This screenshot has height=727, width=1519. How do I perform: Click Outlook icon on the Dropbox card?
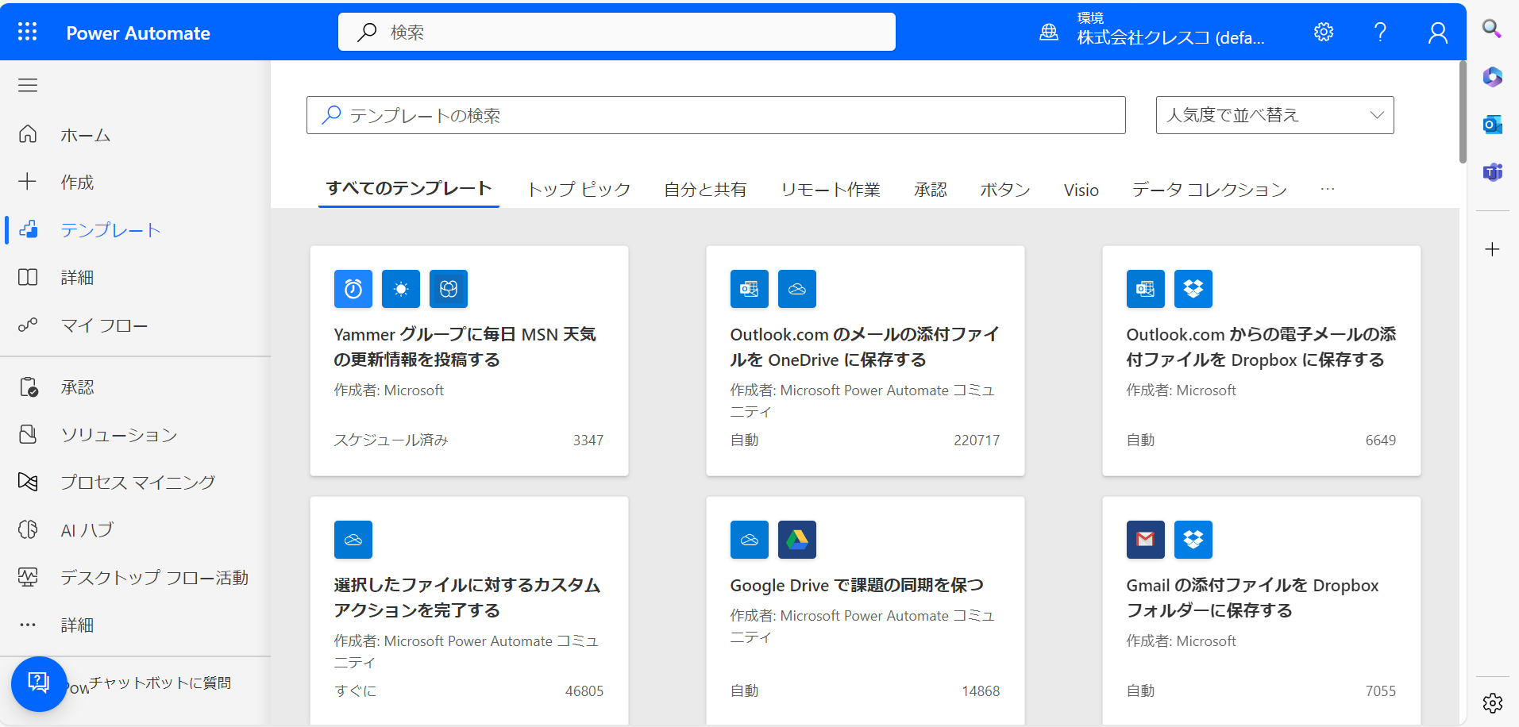click(1146, 289)
